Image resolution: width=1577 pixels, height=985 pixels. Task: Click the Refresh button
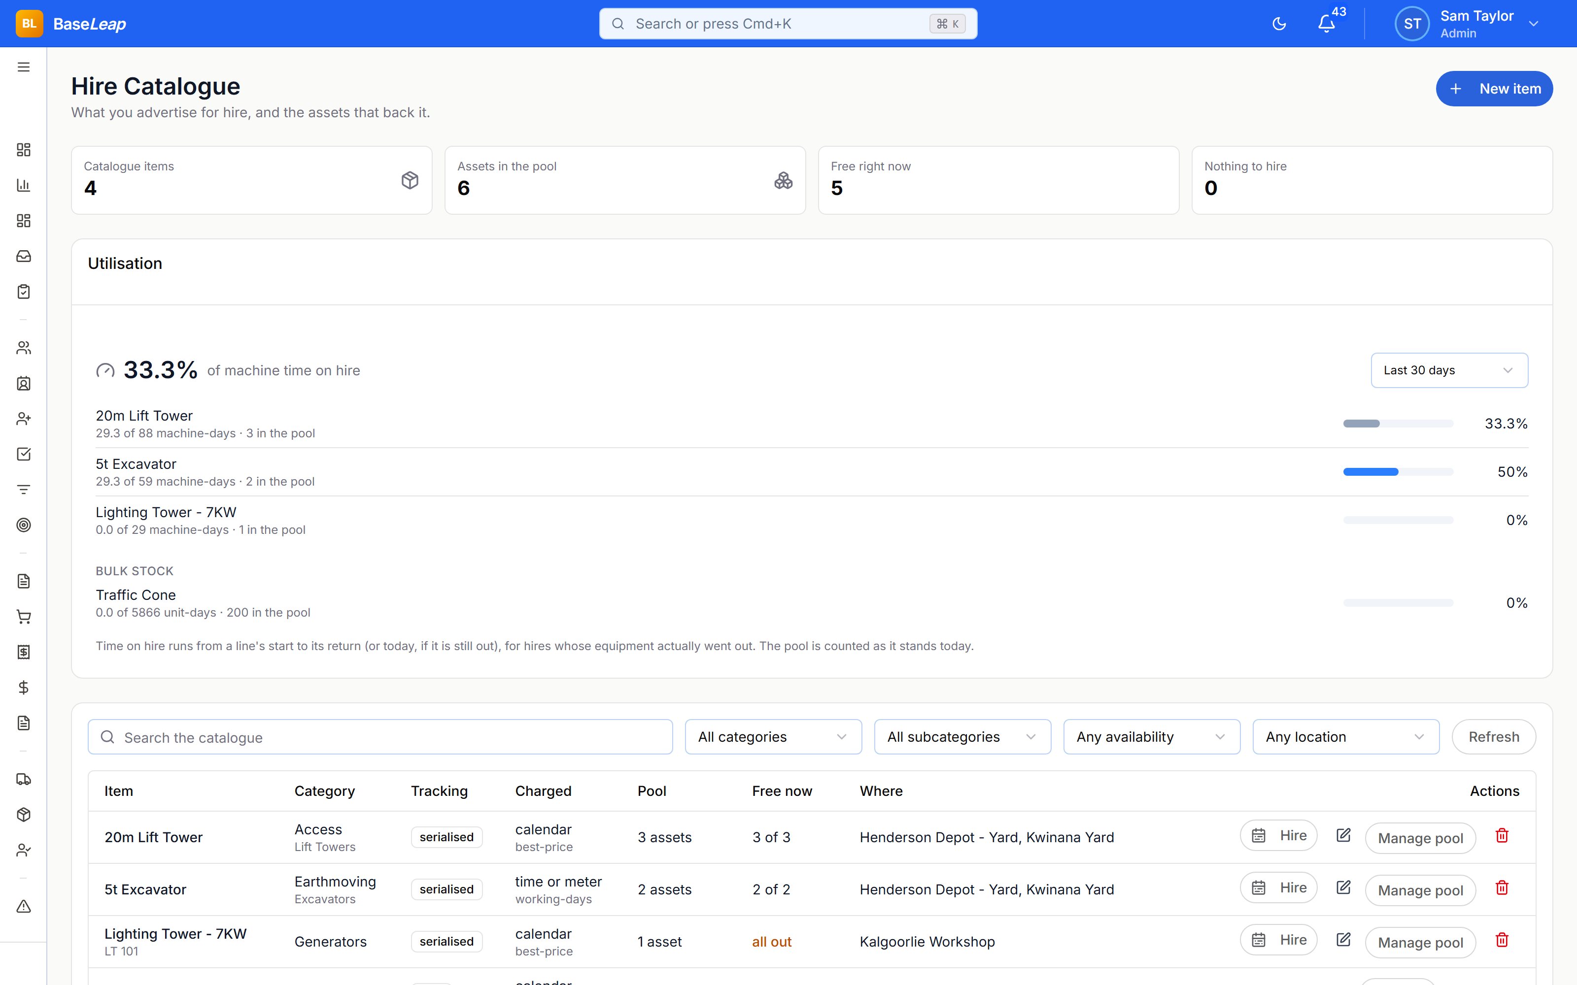click(1494, 737)
